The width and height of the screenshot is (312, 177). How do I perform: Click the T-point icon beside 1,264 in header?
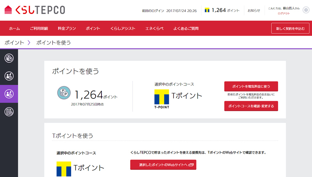207,10
